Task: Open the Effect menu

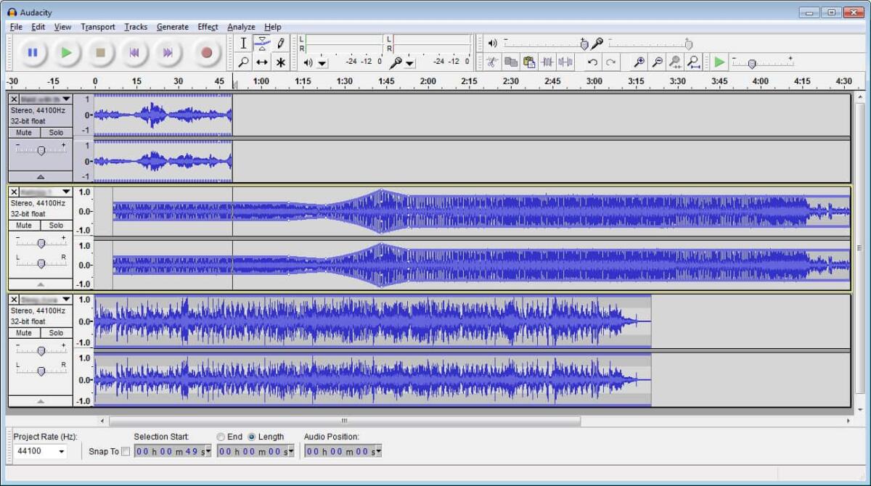Action: [208, 27]
